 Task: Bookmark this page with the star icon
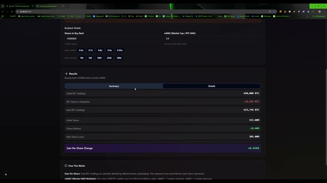click(x=274, y=11)
